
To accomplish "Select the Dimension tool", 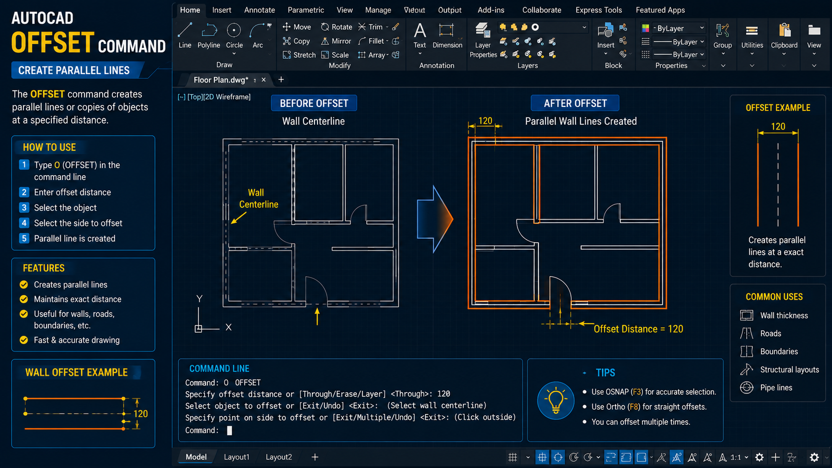I will 447,35.
